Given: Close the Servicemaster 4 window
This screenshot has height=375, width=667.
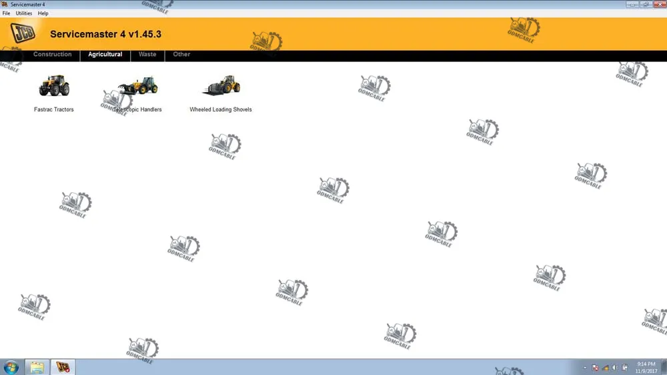Looking at the screenshot, I should (x=660, y=4).
